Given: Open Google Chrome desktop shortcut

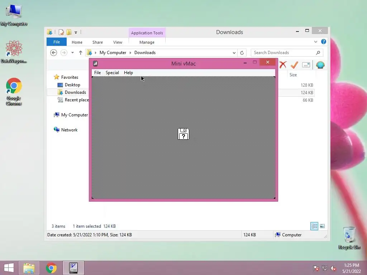Looking at the screenshot, I should (x=14, y=91).
